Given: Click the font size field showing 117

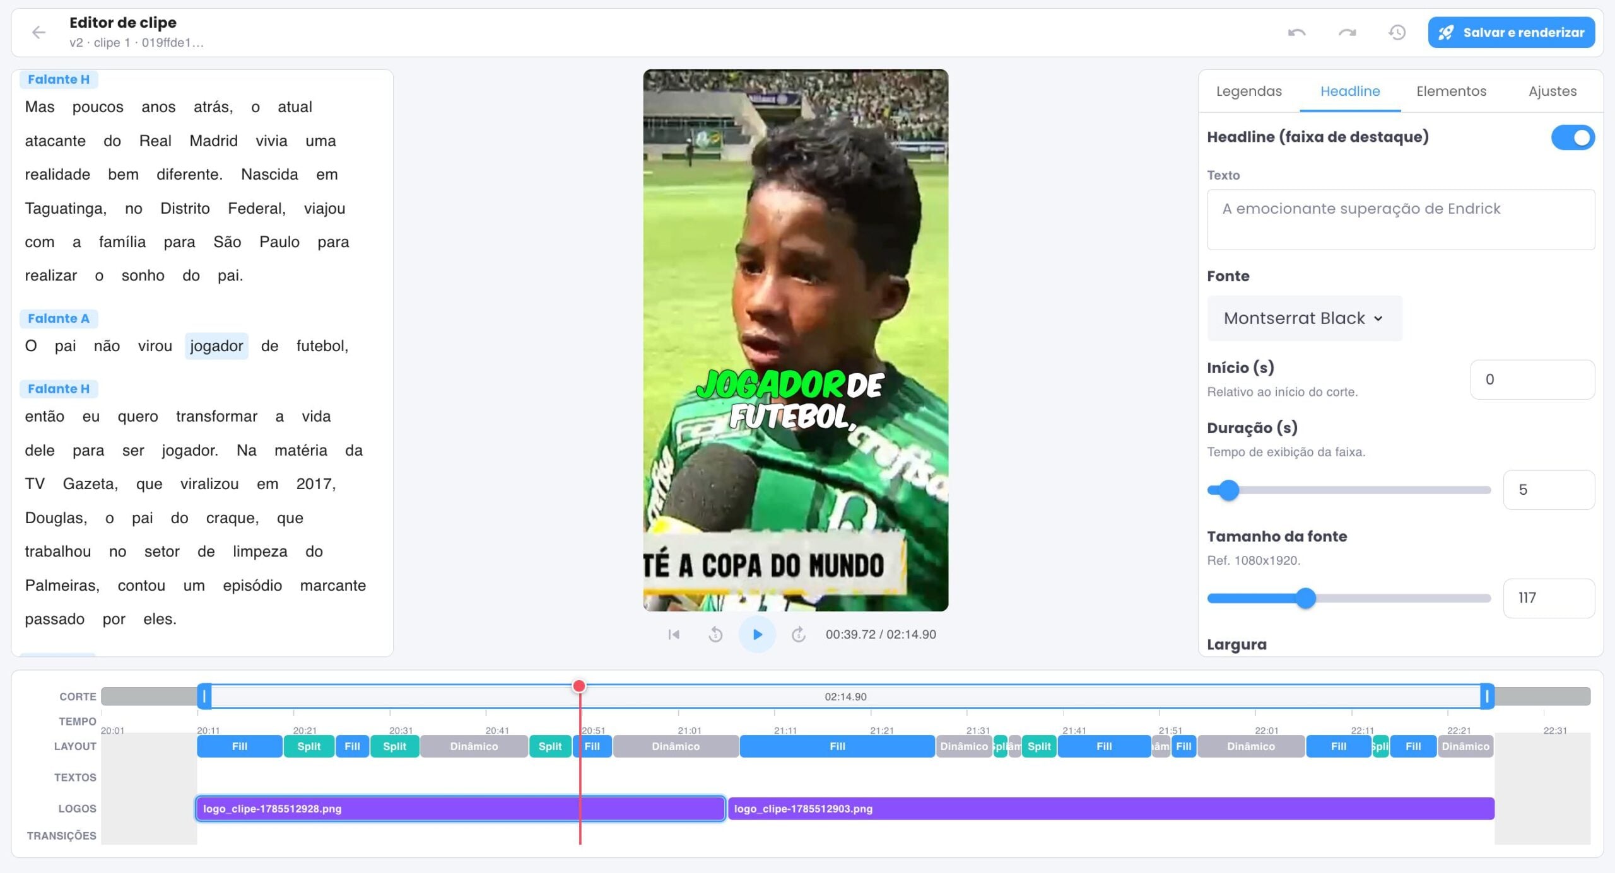Looking at the screenshot, I should pyautogui.click(x=1549, y=598).
